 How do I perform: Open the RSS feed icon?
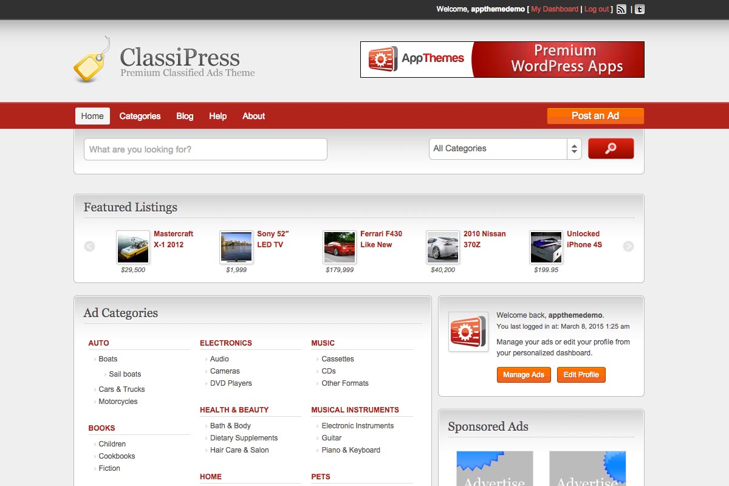[621, 9]
